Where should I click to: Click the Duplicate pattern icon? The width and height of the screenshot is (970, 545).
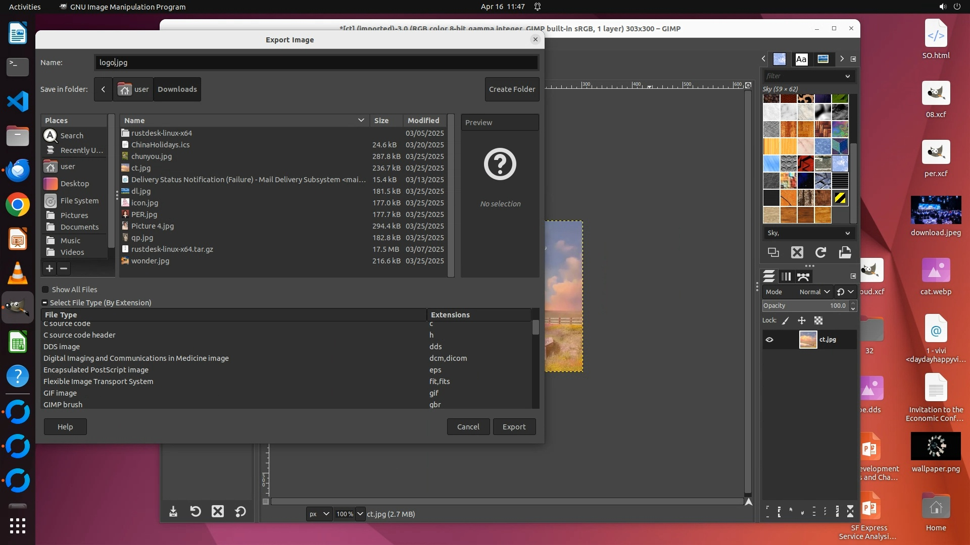tap(773, 252)
